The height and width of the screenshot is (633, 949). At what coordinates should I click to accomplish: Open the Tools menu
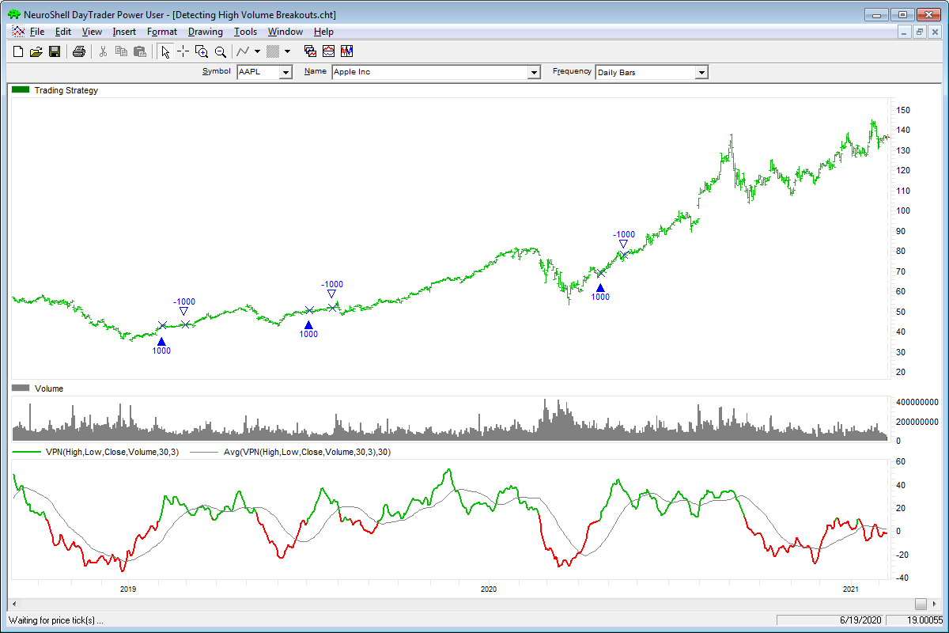(x=245, y=32)
